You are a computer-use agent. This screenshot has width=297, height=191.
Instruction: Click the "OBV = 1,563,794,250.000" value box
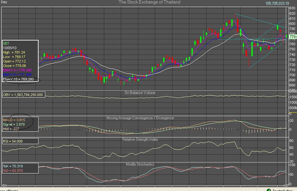coord(24,95)
